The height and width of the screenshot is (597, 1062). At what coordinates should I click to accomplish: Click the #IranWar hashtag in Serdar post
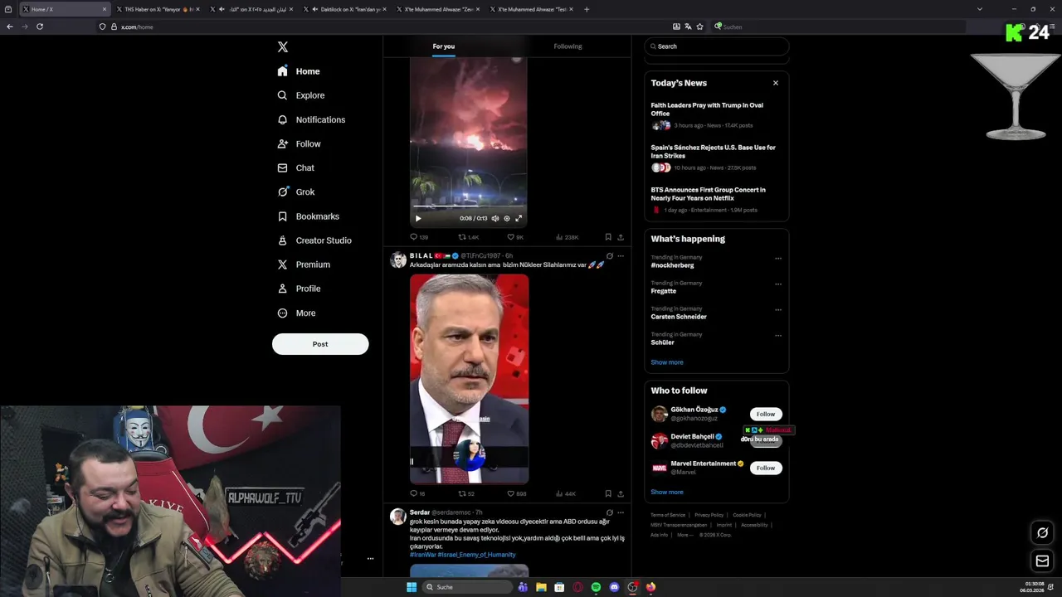click(423, 555)
